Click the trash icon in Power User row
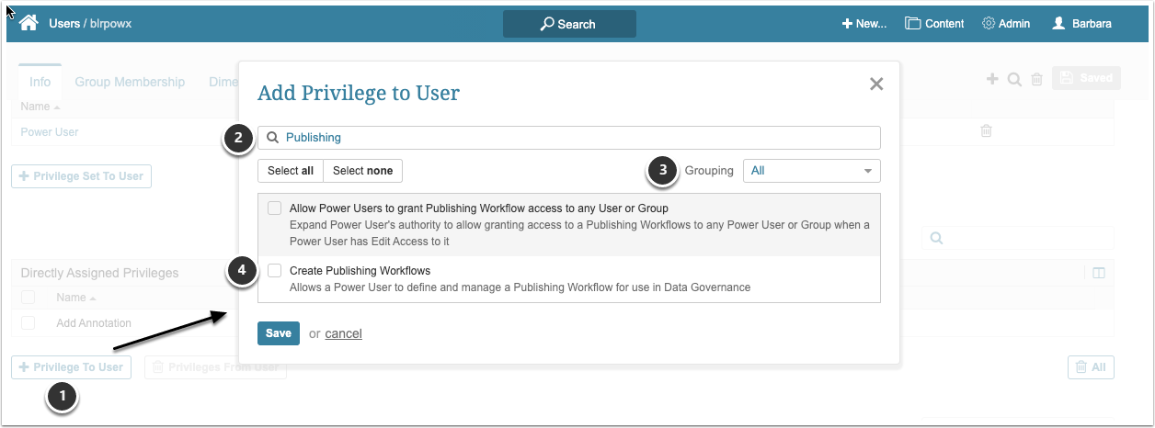This screenshot has width=1155, height=428. [x=986, y=131]
